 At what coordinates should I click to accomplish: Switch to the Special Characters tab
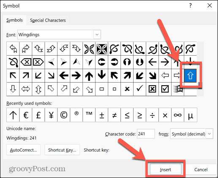[x=48, y=20]
